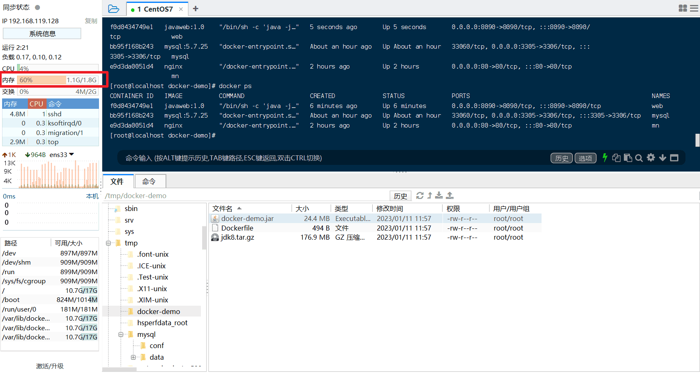The height and width of the screenshot is (373, 700).
Task: Collapse the tmp folder tree node
Action: [108, 243]
